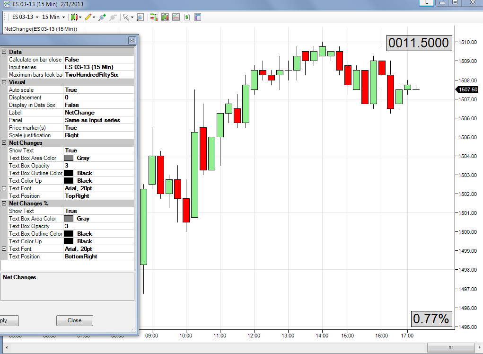Click the 1507.50 price marker

(467, 89)
